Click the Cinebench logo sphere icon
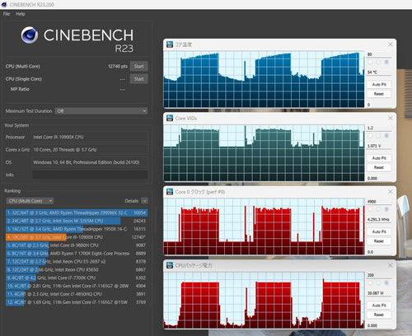Image resolution: width=412 pixels, height=336 pixels. tap(30, 35)
